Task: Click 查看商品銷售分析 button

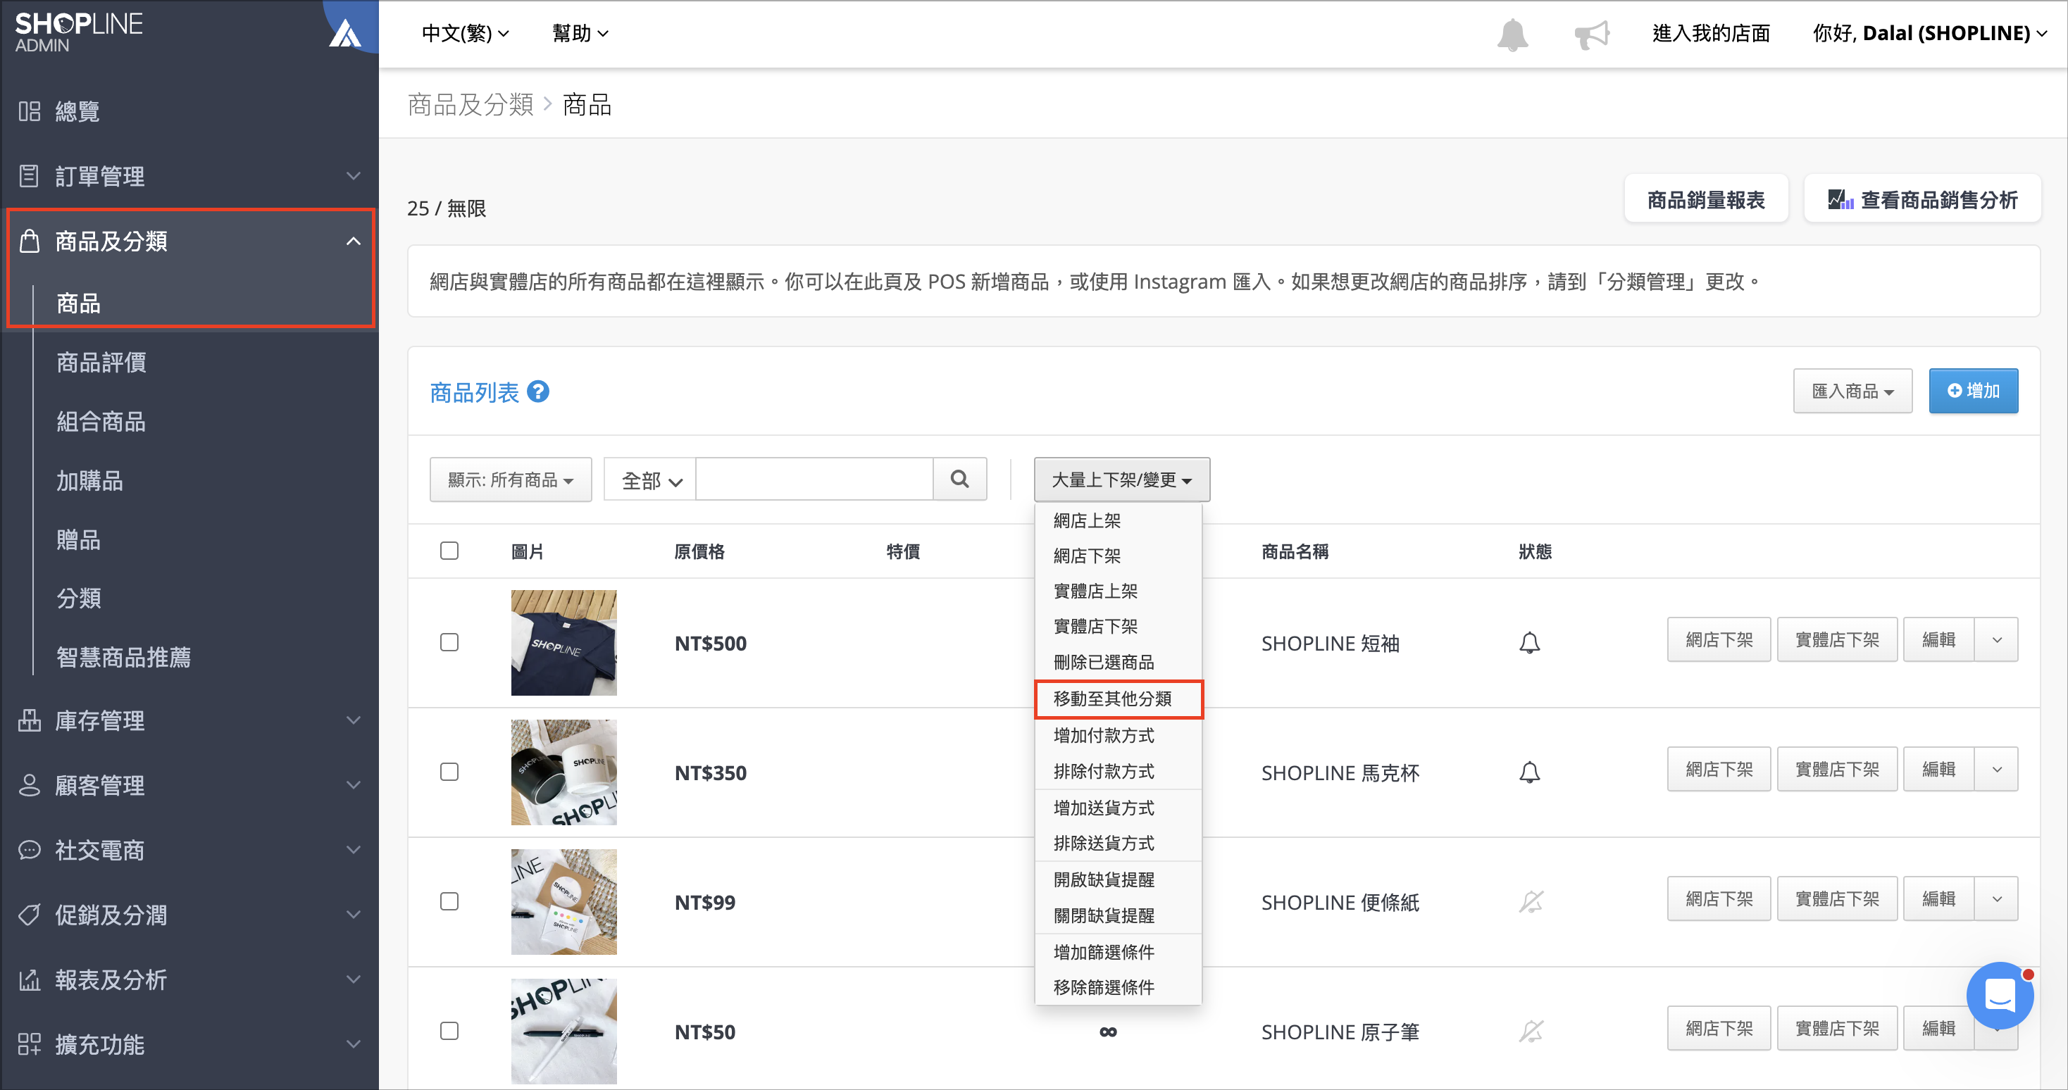Action: point(1922,200)
